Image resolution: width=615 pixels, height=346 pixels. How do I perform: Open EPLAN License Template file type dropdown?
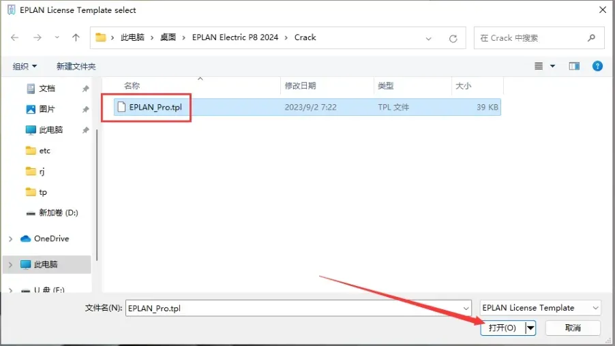[540, 308]
